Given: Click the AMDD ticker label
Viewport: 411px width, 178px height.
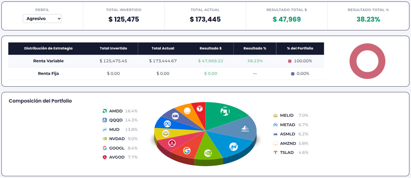Looking at the screenshot, I should (116, 111).
